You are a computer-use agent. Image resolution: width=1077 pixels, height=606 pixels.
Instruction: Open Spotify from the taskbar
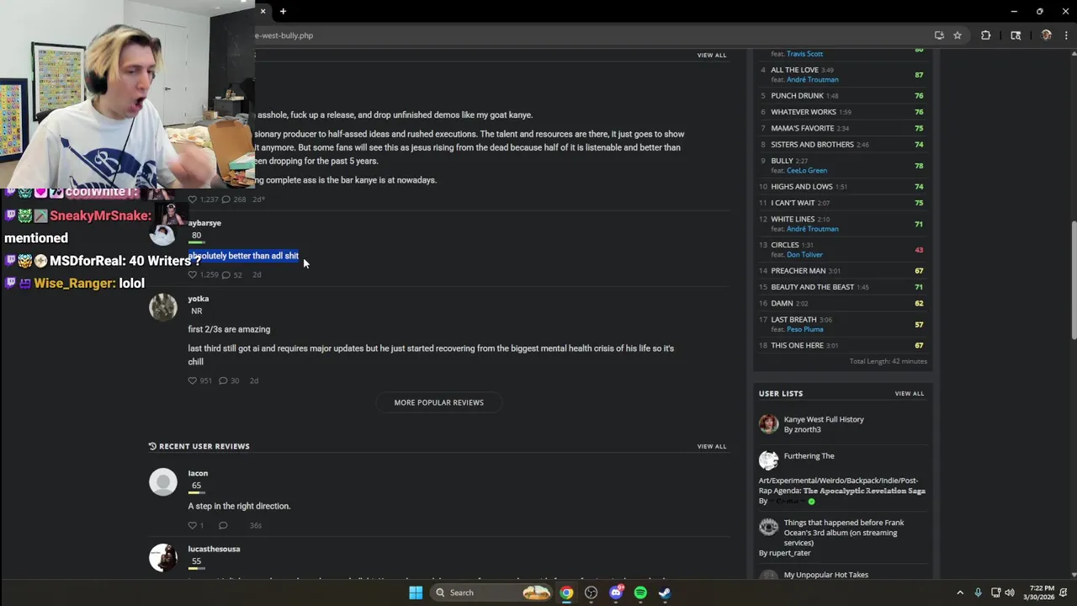click(640, 593)
